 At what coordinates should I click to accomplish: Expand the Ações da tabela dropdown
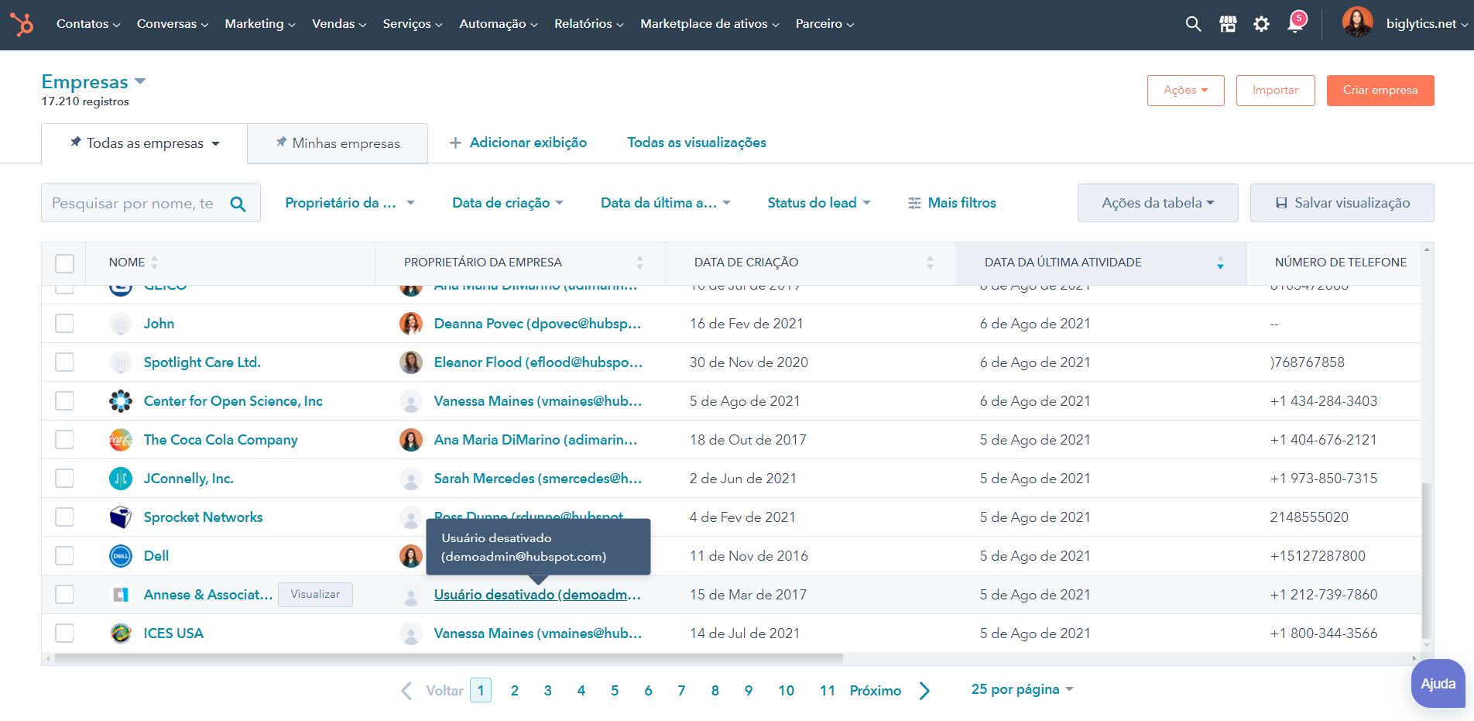coord(1157,202)
